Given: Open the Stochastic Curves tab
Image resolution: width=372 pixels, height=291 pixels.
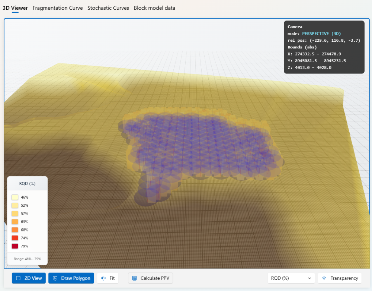Looking at the screenshot, I should (108, 8).
